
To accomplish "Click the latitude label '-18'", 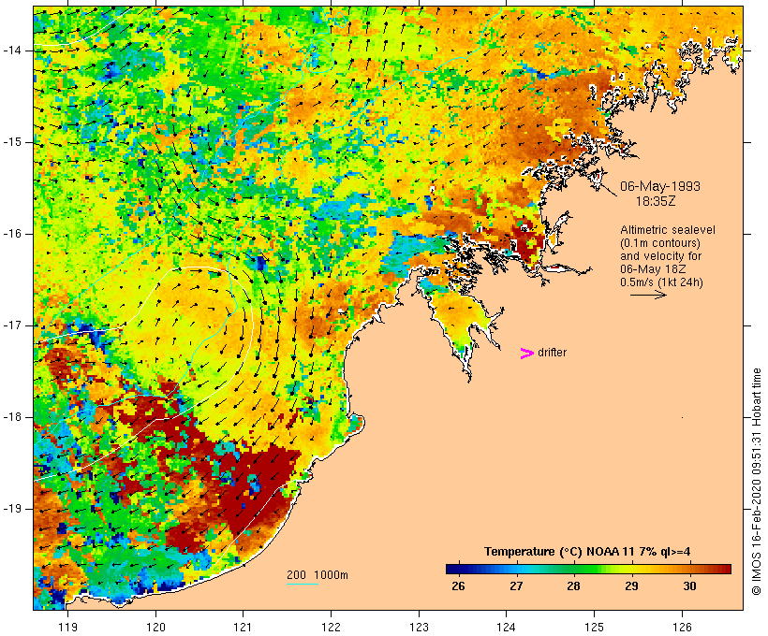I will tap(12, 417).
